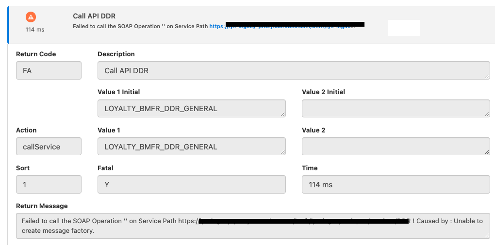Screen dimensions: 495x245
Task: Click the 114 ms duration under warning icon
Action: 35,30
